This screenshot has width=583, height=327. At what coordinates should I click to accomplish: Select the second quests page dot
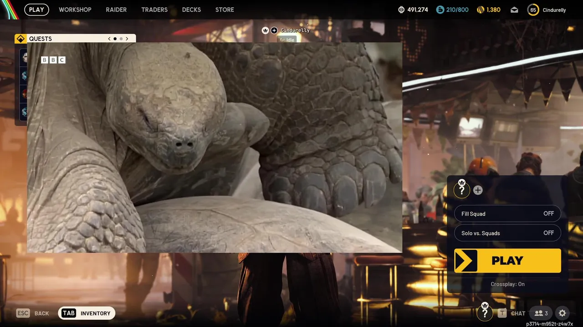[121, 39]
